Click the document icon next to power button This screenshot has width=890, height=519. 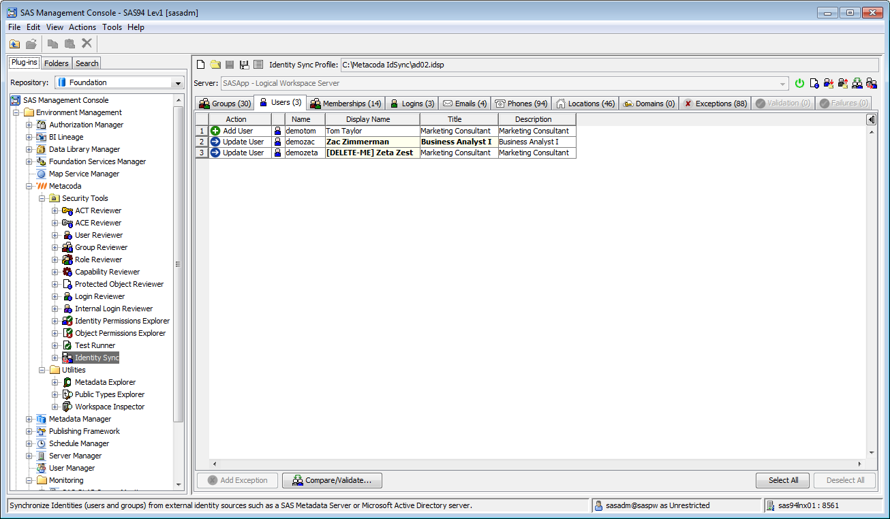pyautogui.click(x=814, y=83)
